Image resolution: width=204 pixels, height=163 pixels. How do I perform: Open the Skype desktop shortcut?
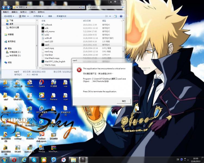(x=41, y=122)
